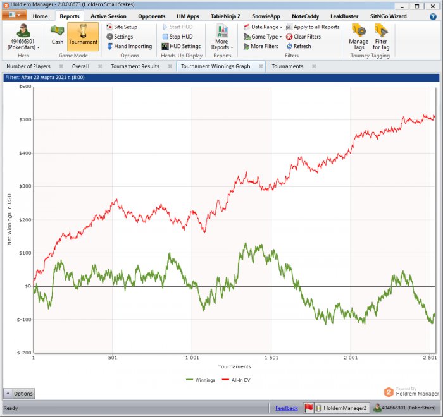Toggle the All-In EV legend entry

tap(236, 380)
